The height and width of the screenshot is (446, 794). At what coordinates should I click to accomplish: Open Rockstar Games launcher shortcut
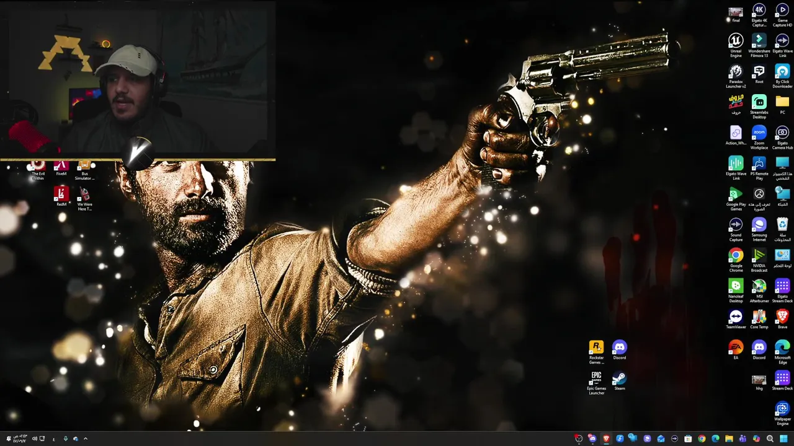[596, 352]
